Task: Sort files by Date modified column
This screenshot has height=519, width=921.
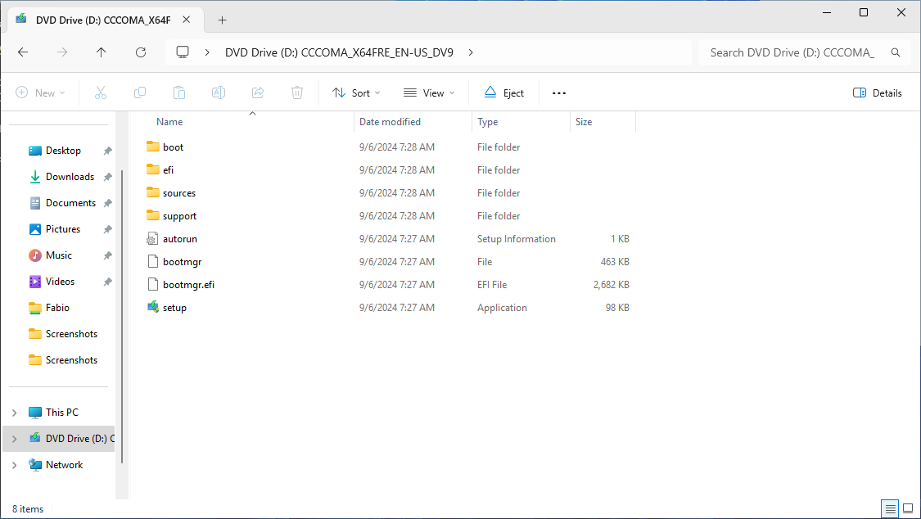Action: point(390,122)
